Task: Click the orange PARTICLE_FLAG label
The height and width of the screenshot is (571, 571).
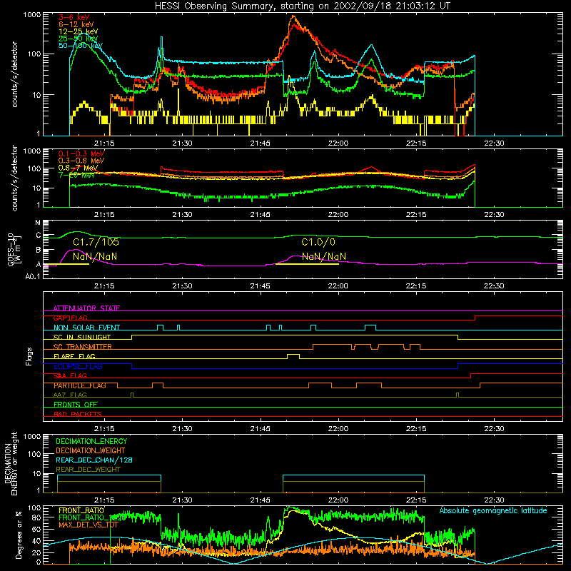Action: click(80, 385)
